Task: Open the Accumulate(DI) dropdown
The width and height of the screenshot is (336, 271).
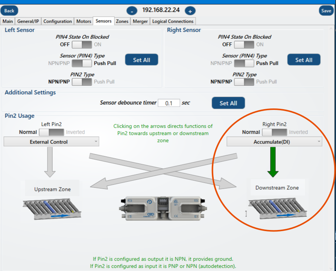Action: [274, 142]
